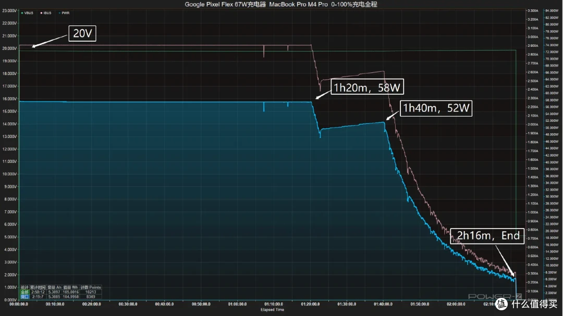Click the 00:30:00.0 time axis tick
The height and width of the screenshot is (316, 563).
click(x=128, y=304)
